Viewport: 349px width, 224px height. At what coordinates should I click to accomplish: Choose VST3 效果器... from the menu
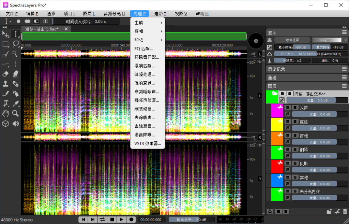pyautogui.click(x=148, y=143)
